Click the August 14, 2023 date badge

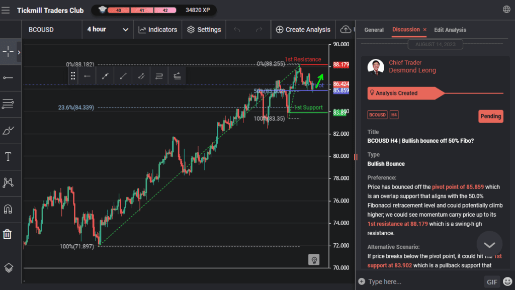pyautogui.click(x=435, y=44)
